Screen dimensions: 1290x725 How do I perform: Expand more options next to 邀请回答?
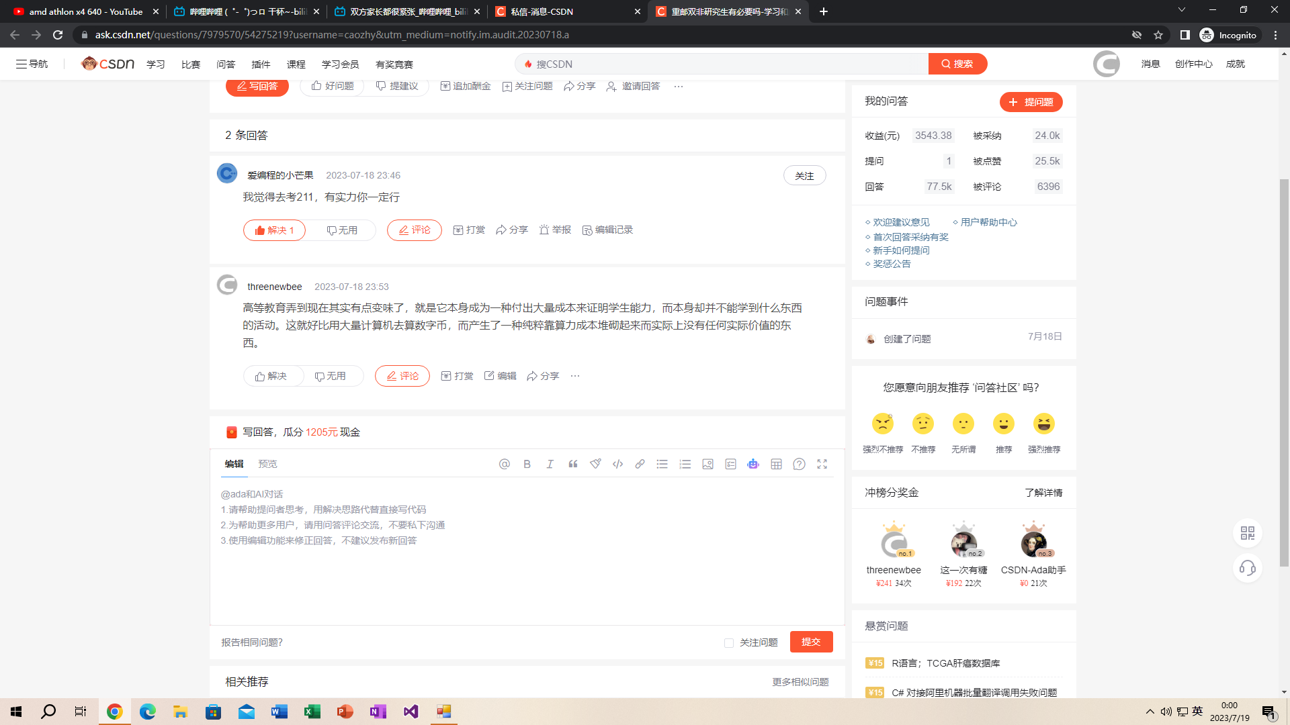pos(679,86)
